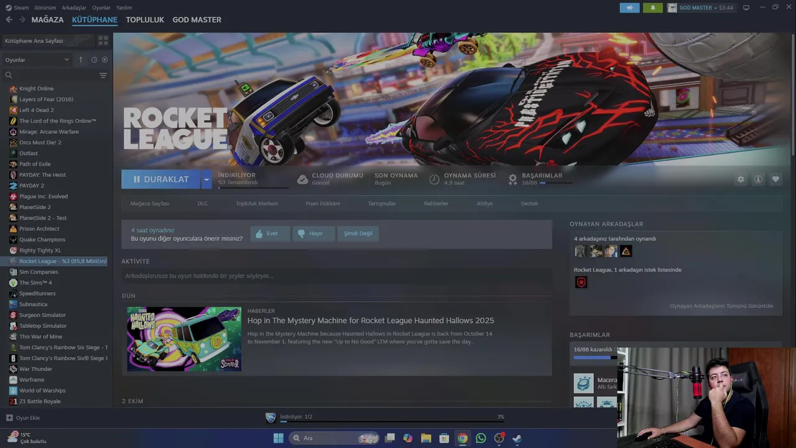Open the blue announcements megaphone button

(x=629, y=7)
